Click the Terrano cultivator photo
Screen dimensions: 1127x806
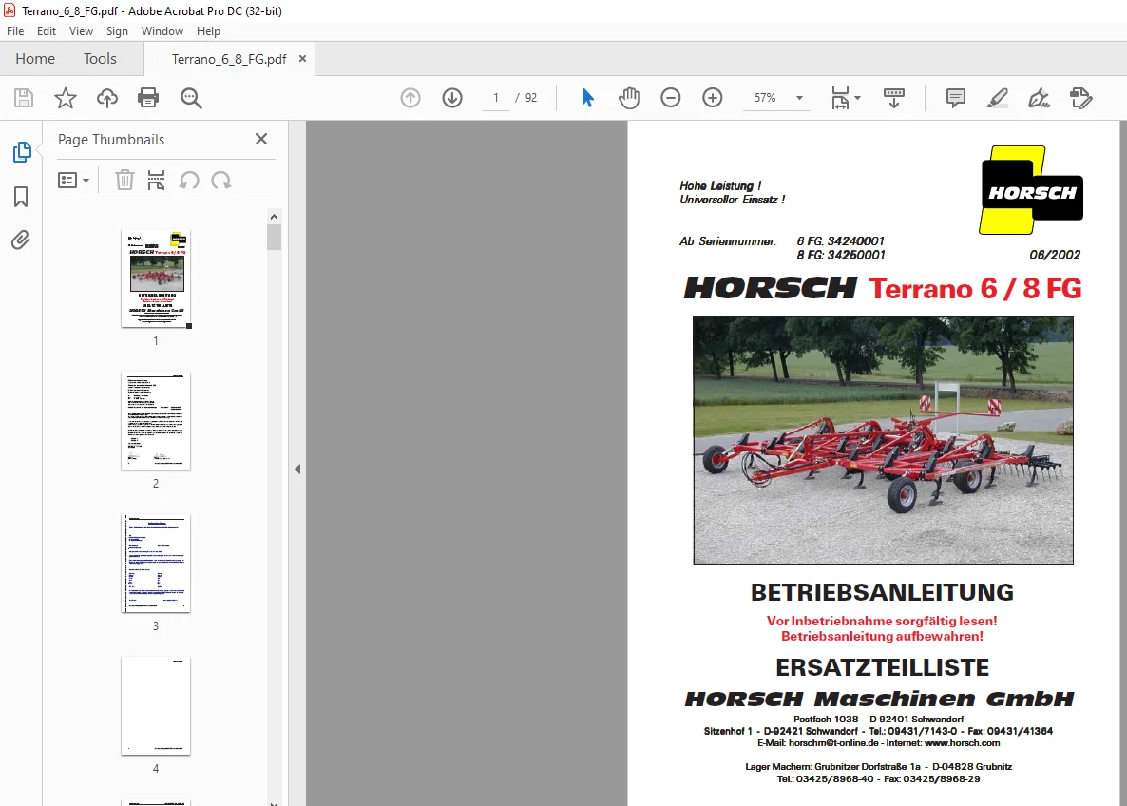tap(883, 440)
